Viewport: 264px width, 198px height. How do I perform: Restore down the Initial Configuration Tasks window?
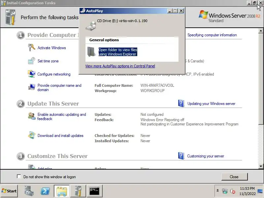(254, 3)
